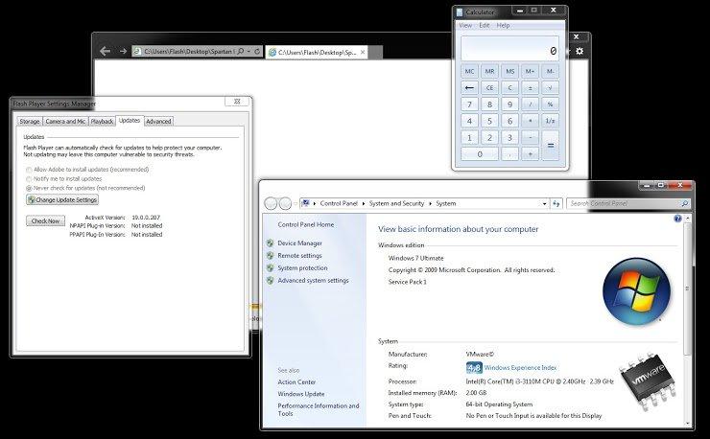Expand the Control Panel address bar dropdown

coord(544,203)
